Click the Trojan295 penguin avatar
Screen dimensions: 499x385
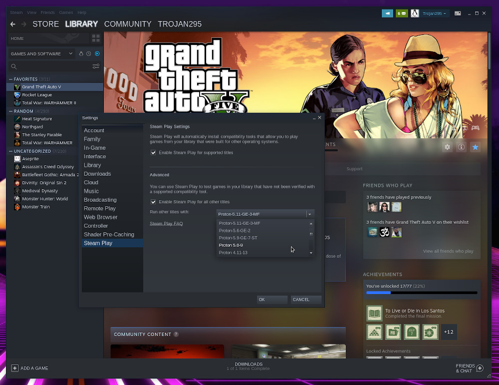414,13
